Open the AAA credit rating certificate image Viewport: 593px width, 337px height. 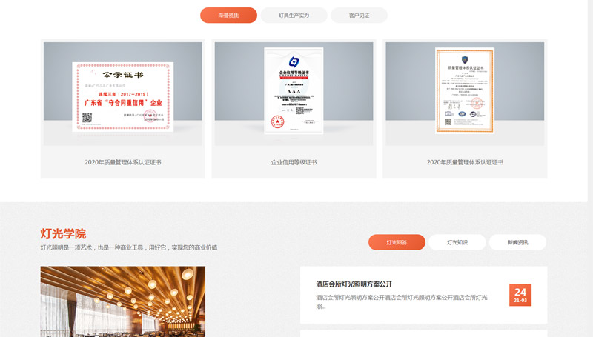[x=294, y=91]
